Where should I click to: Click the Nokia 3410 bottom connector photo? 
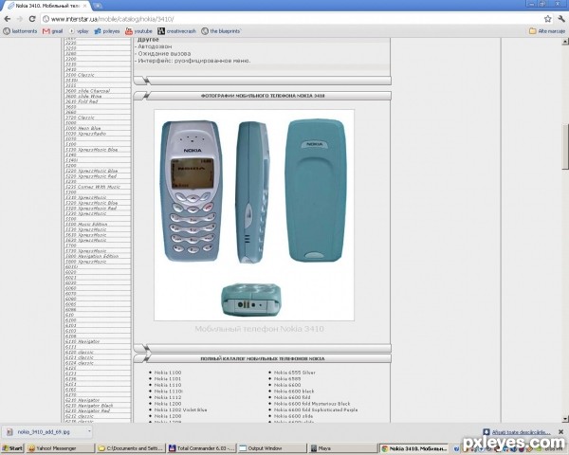(250, 300)
